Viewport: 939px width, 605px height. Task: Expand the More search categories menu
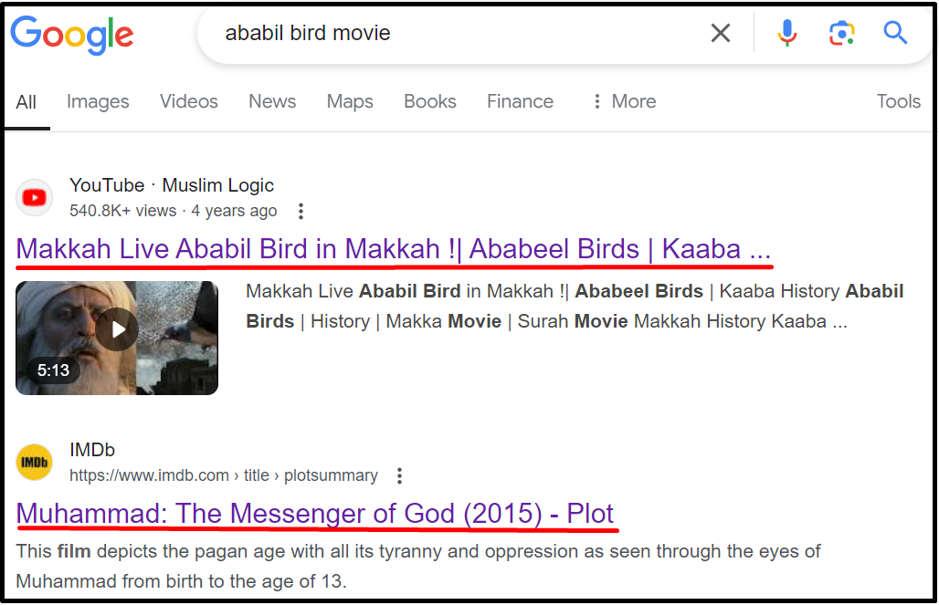coord(625,101)
